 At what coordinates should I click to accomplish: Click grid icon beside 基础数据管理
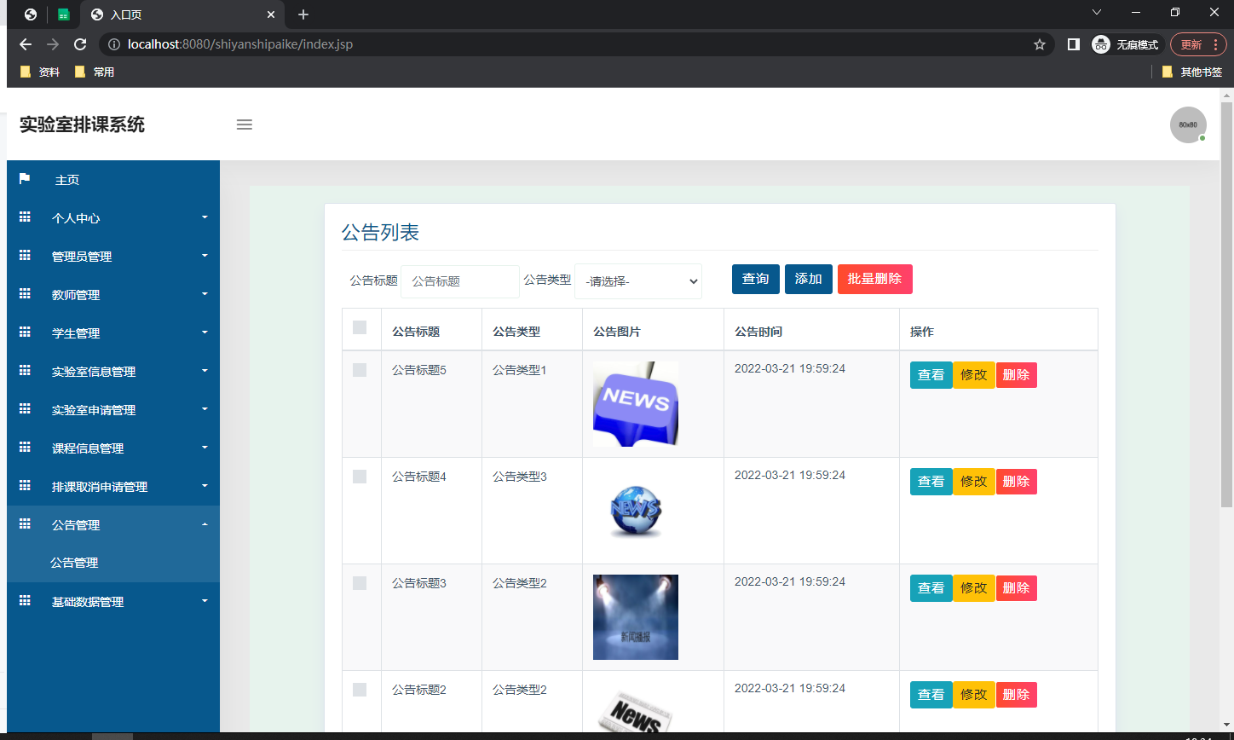point(25,601)
